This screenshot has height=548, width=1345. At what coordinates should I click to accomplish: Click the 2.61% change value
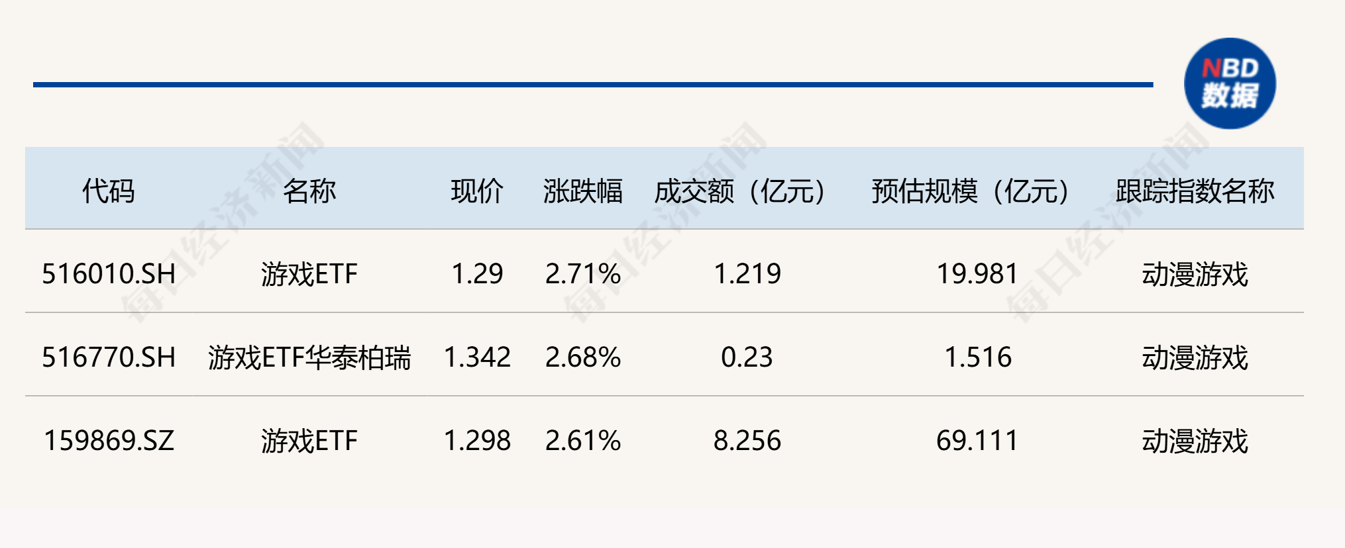(x=583, y=441)
